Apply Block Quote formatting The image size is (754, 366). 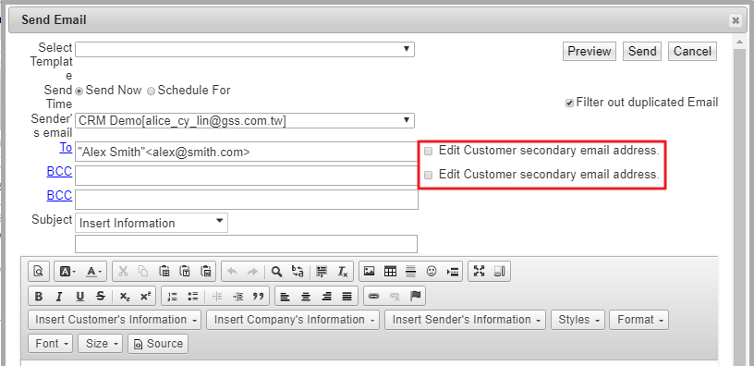[258, 297]
